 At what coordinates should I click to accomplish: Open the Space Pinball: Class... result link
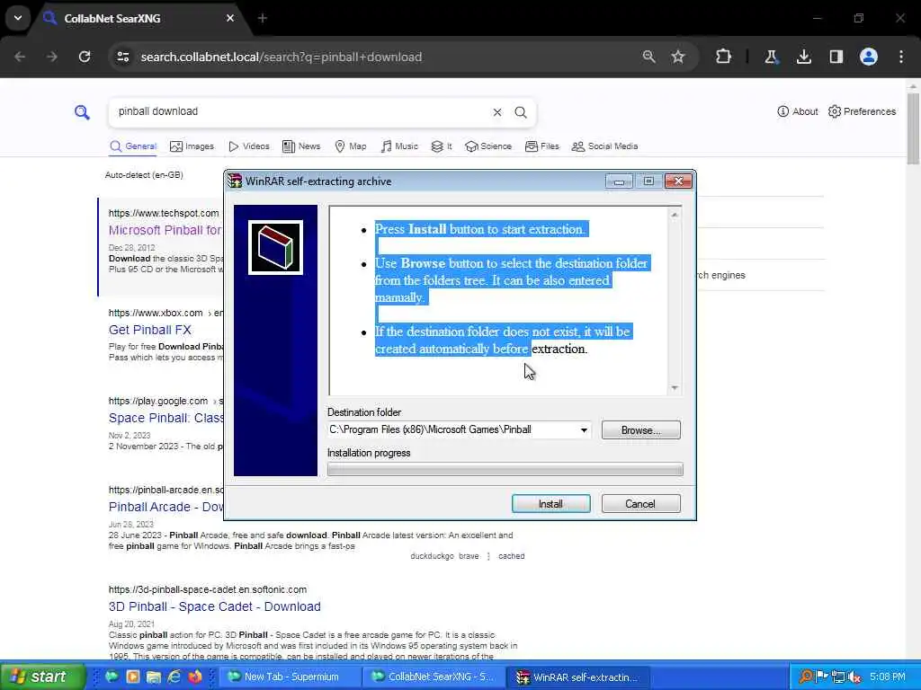click(166, 418)
